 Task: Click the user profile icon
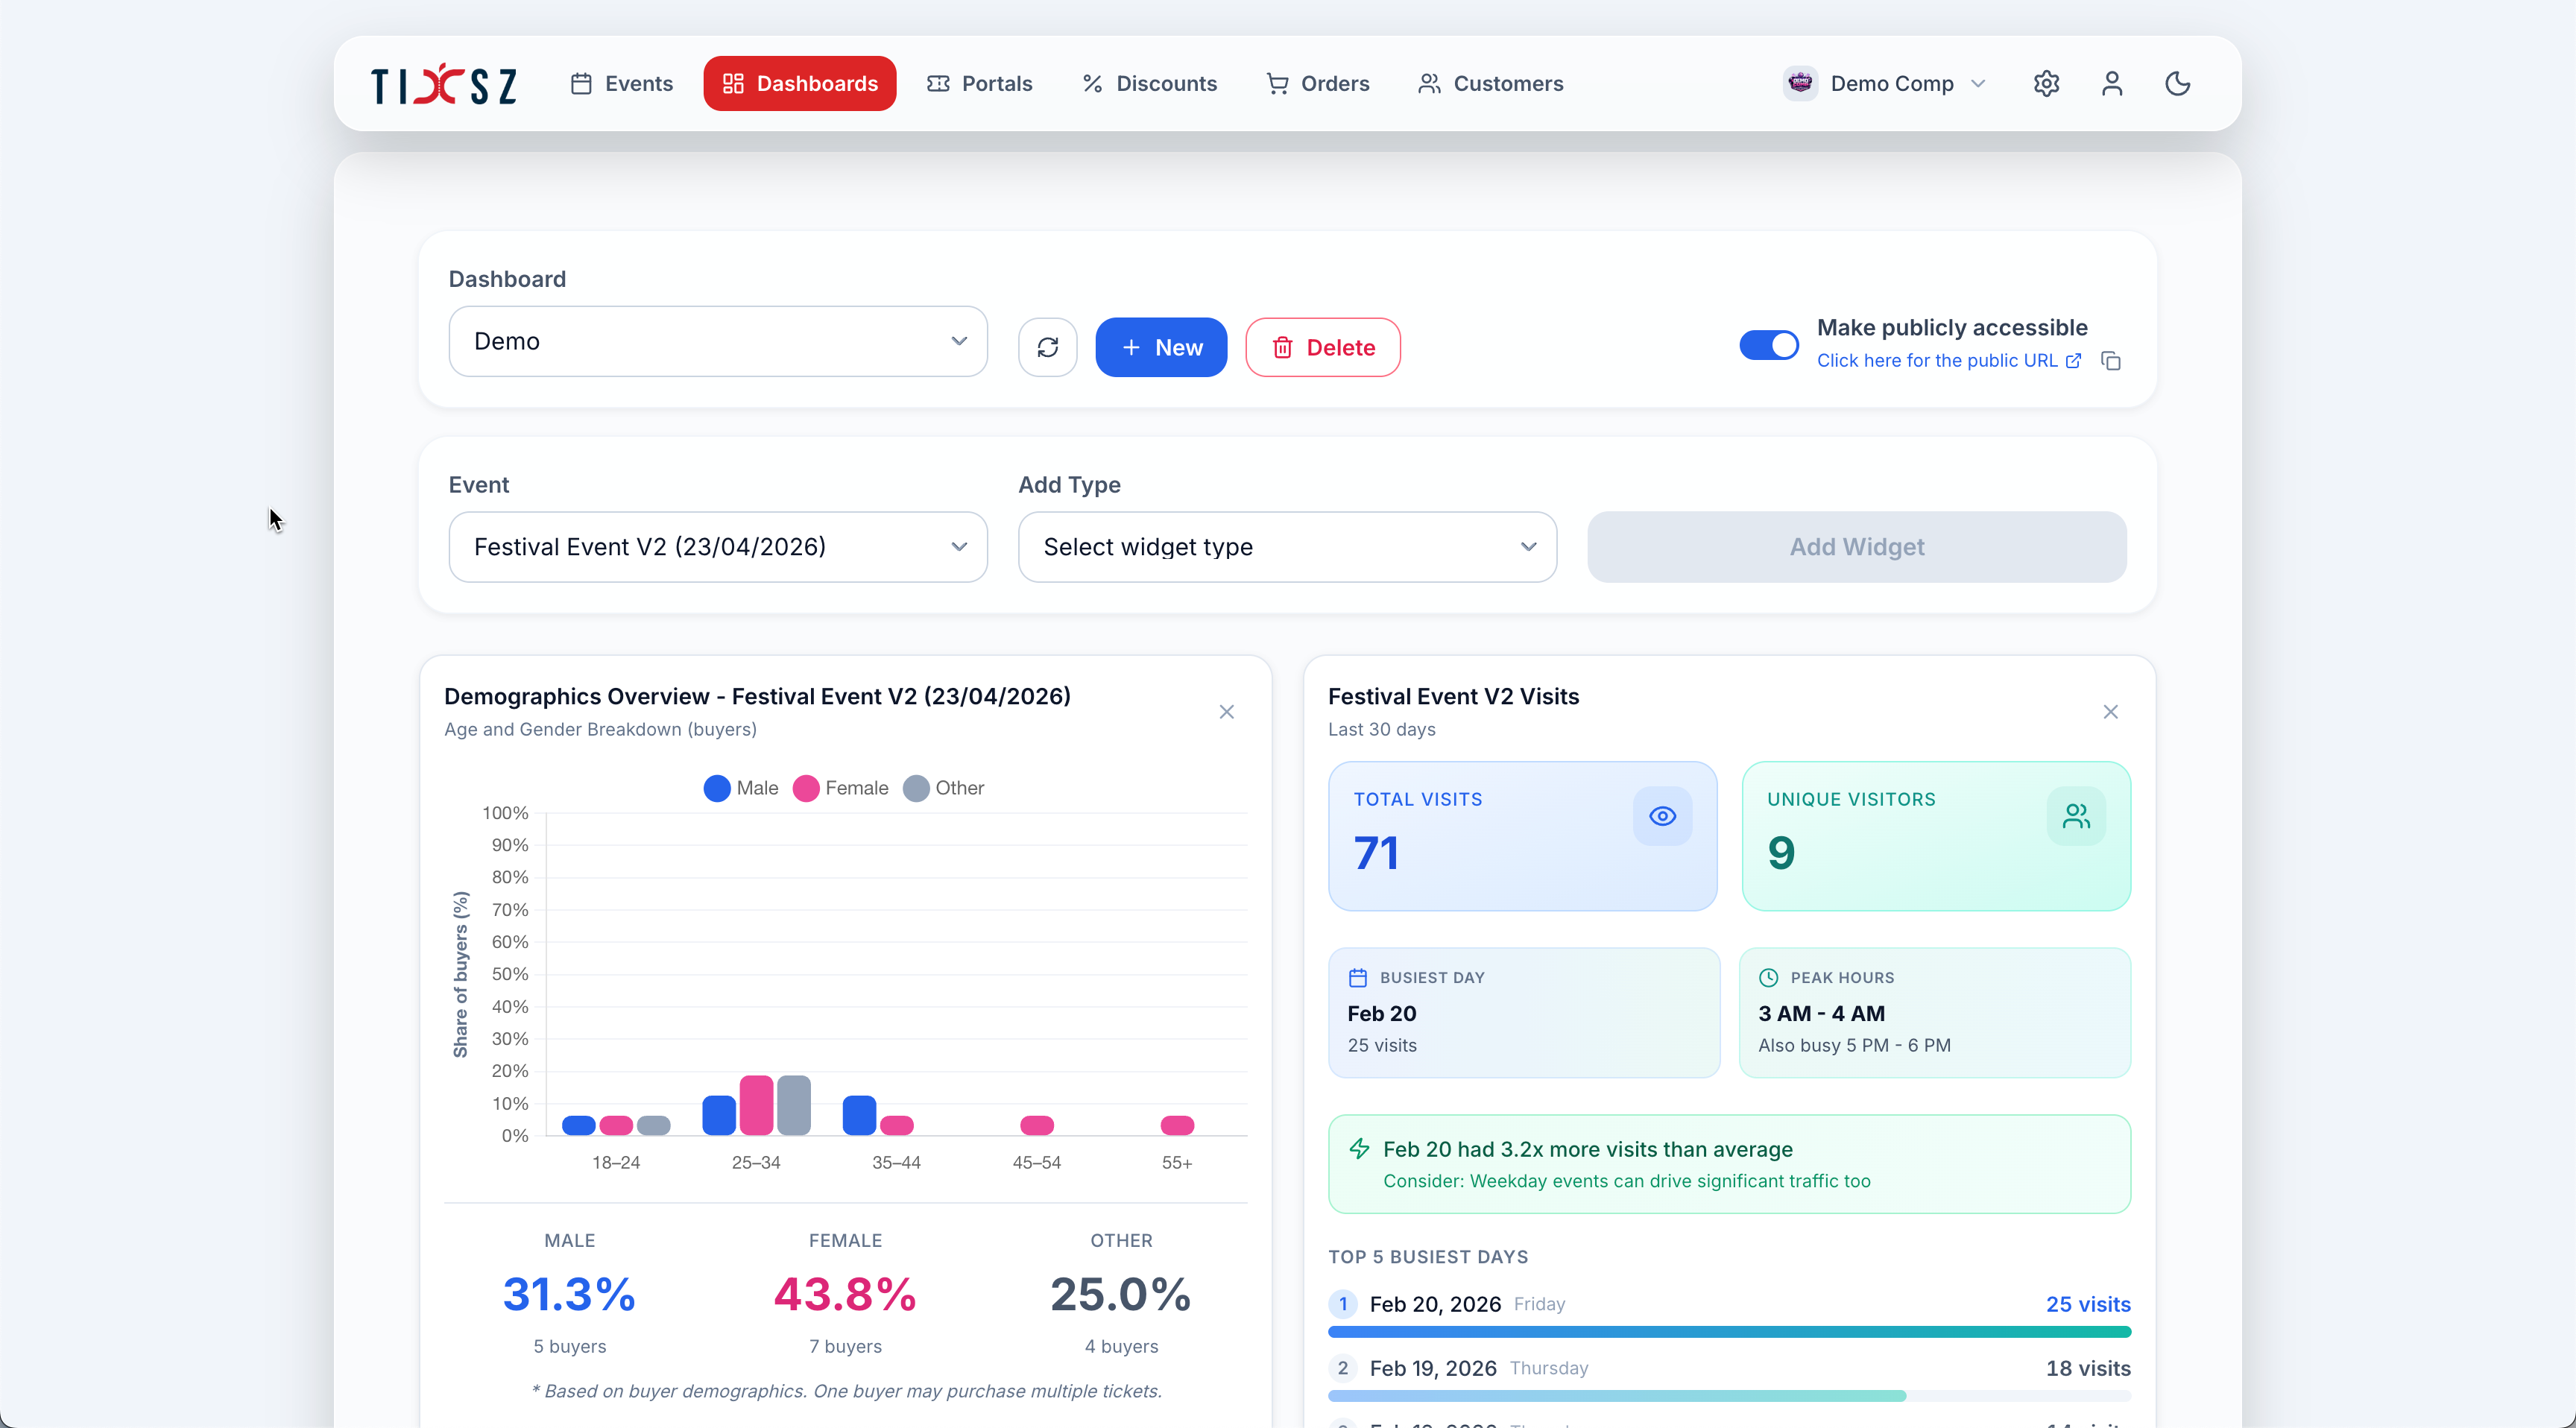2112,83
